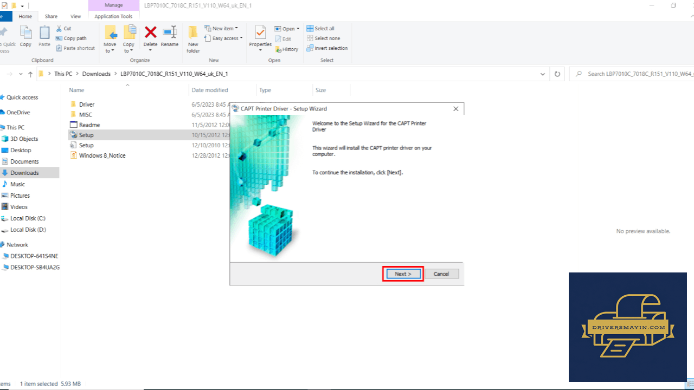Select Windows 8_Notice file
Screen dimensions: 694x390
102,155
